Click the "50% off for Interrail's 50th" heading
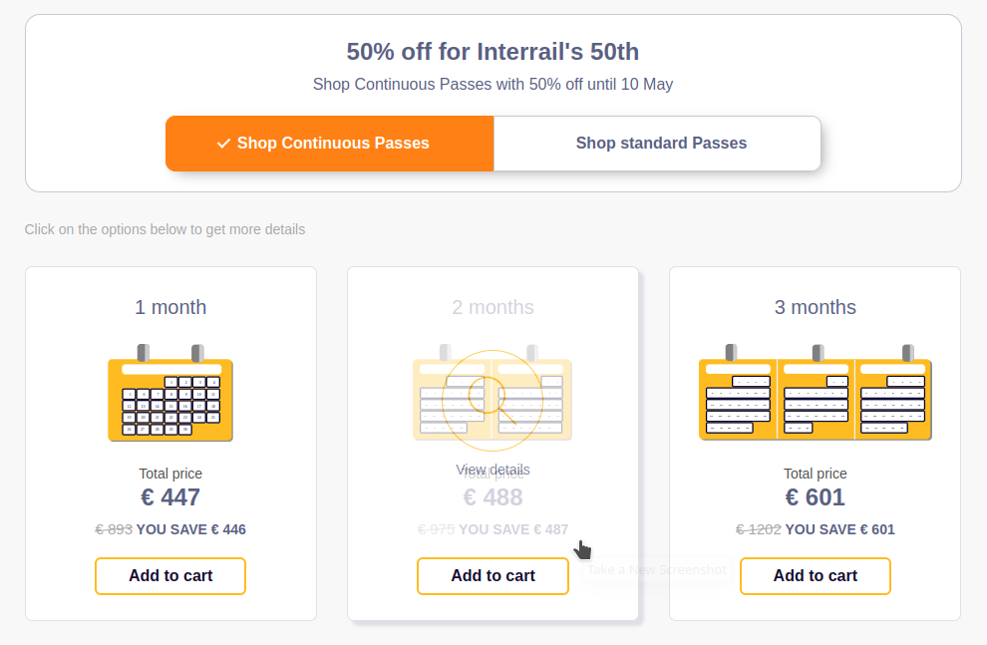 pos(493,52)
